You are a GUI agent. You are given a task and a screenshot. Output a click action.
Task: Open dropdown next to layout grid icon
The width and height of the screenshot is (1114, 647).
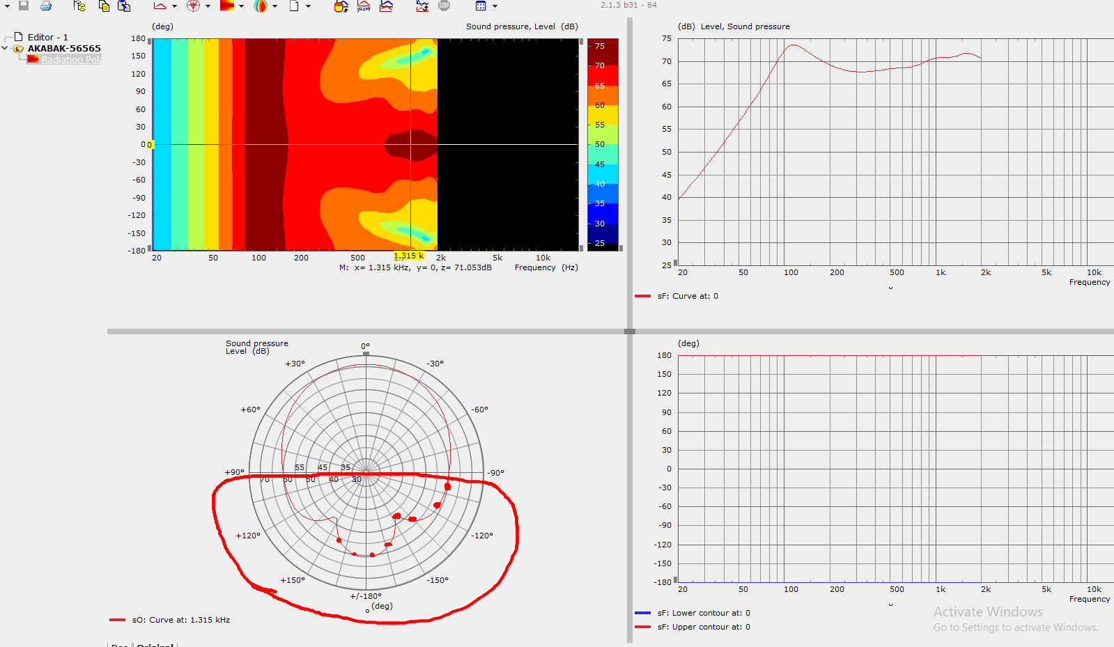(x=495, y=6)
